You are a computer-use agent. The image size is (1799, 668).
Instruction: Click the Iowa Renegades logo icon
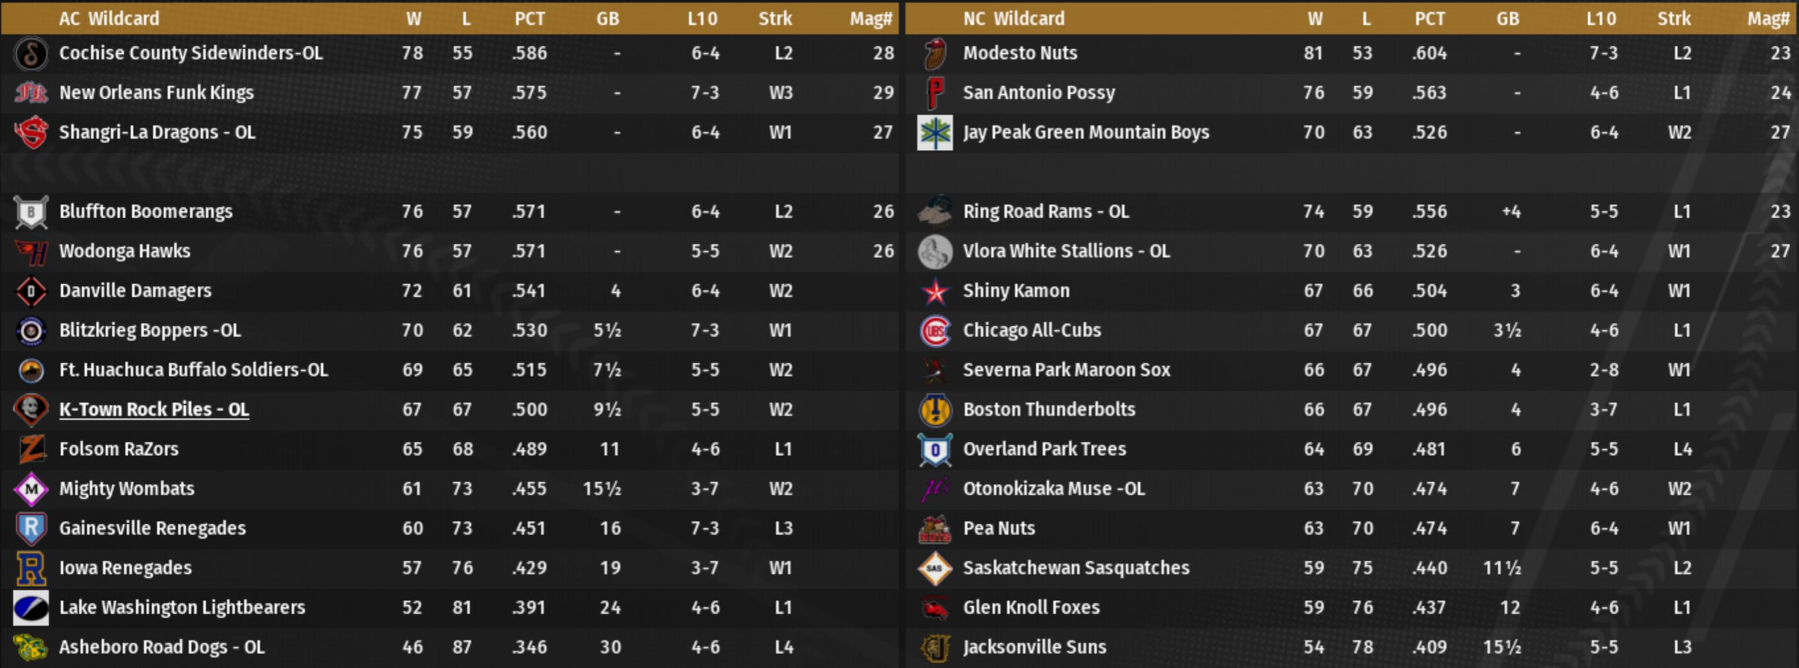tap(31, 568)
